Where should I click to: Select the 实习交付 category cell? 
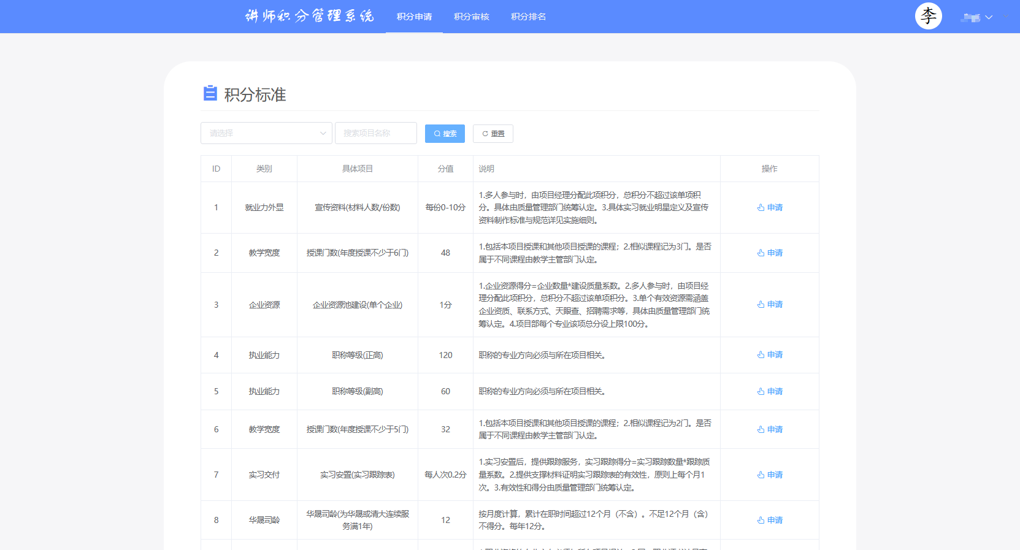tap(264, 475)
